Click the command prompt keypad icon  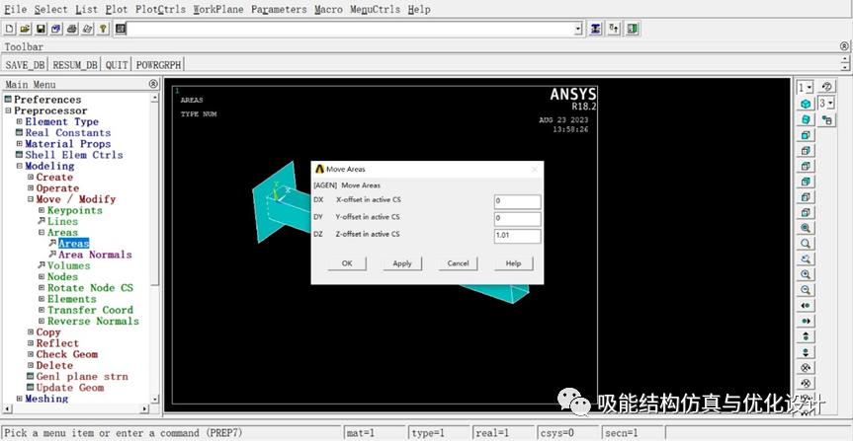[121, 29]
